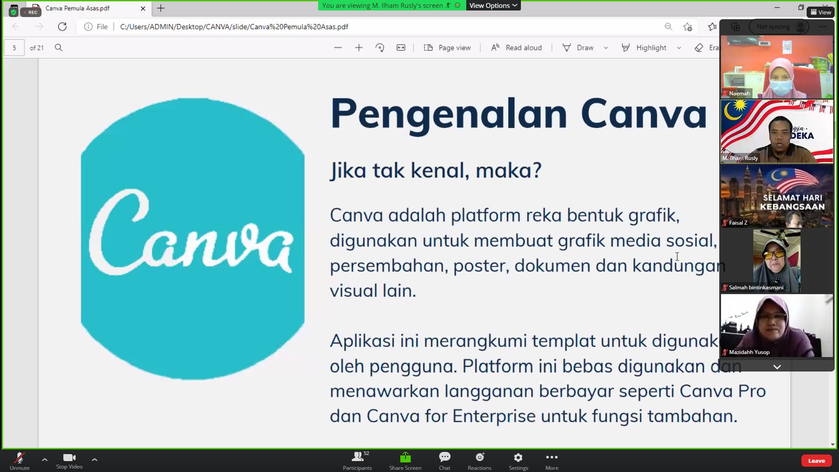Screen dimensions: 839x472
Task: Unmute the microphone in Zoom
Action: (19, 461)
